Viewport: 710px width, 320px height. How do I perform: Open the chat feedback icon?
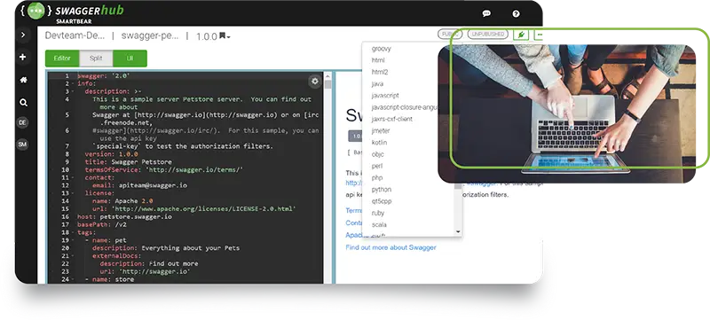[486, 13]
